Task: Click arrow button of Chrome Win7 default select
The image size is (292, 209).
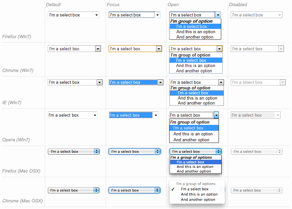Action: 98,49
